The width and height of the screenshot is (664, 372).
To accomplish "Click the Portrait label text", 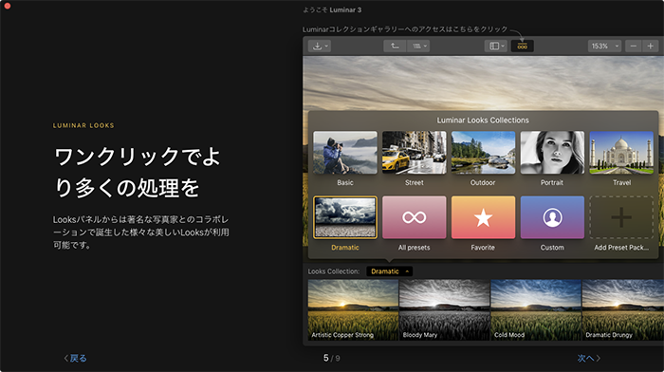I will pos(552,182).
